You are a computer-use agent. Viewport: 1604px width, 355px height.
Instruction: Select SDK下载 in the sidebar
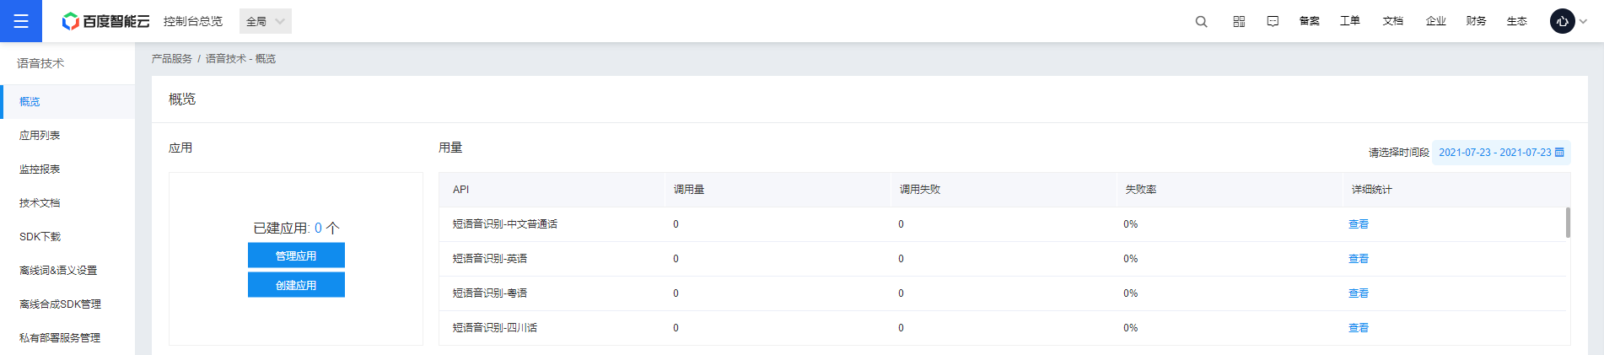click(x=67, y=236)
